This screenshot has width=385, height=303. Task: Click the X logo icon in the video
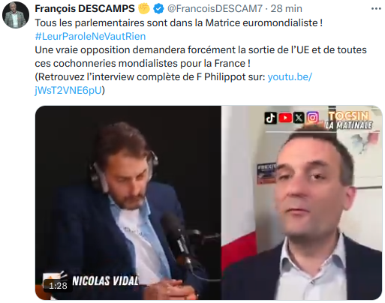tap(299, 118)
